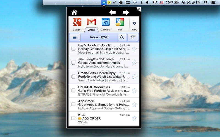
Task: Navigate forward with the right arrow
Action: (126, 12)
